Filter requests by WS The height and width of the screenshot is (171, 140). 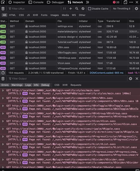74,15
